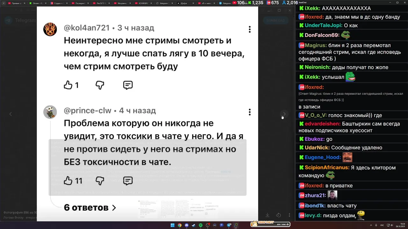
Task: Click the total viewer counter 2,016
Action: click(290, 3)
